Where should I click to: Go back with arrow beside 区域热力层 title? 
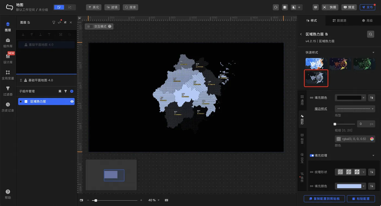(x=301, y=34)
